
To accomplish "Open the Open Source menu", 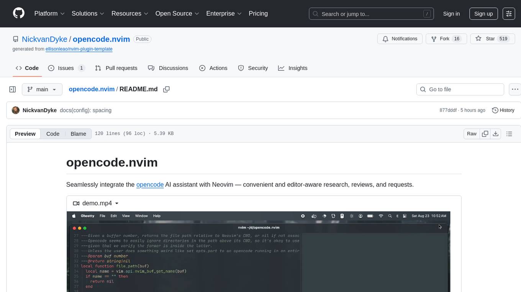I will coord(177,13).
